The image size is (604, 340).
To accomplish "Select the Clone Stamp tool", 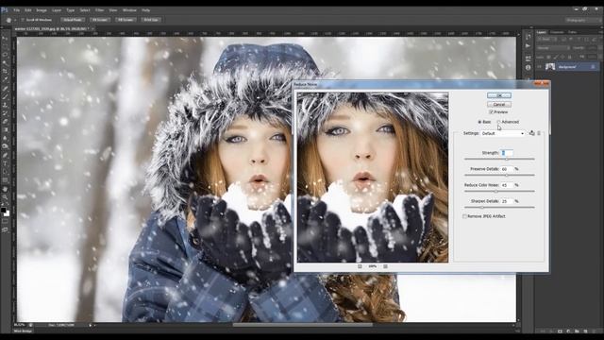I will (x=5, y=105).
